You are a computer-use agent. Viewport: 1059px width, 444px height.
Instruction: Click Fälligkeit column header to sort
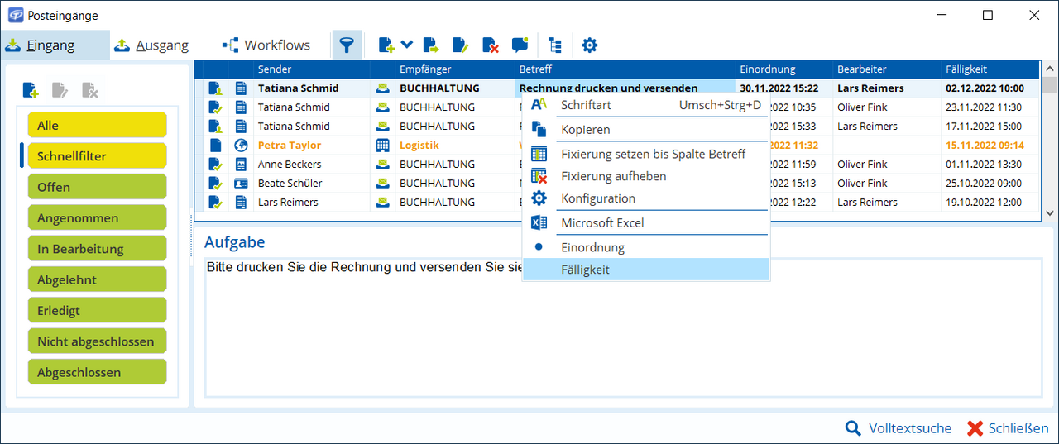(x=989, y=69)
